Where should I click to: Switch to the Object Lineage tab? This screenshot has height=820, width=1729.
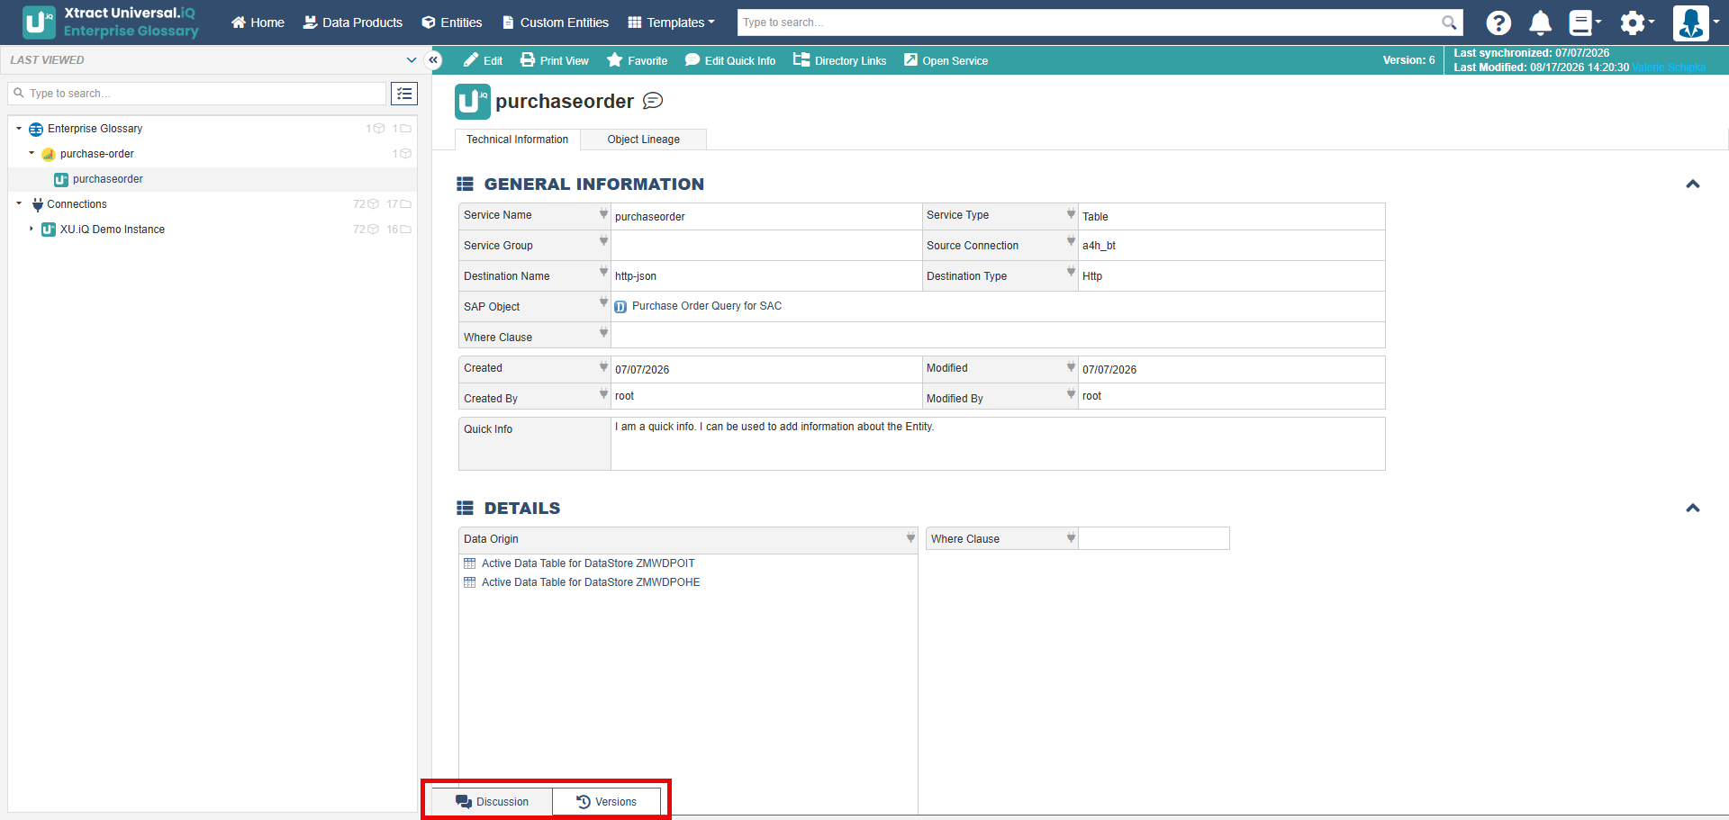tap(643, 140)
